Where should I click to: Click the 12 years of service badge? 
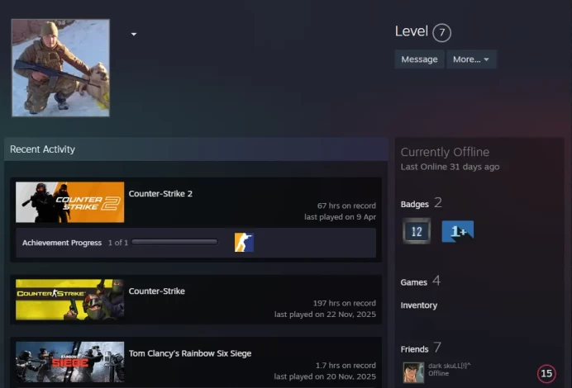click(417, 231)
